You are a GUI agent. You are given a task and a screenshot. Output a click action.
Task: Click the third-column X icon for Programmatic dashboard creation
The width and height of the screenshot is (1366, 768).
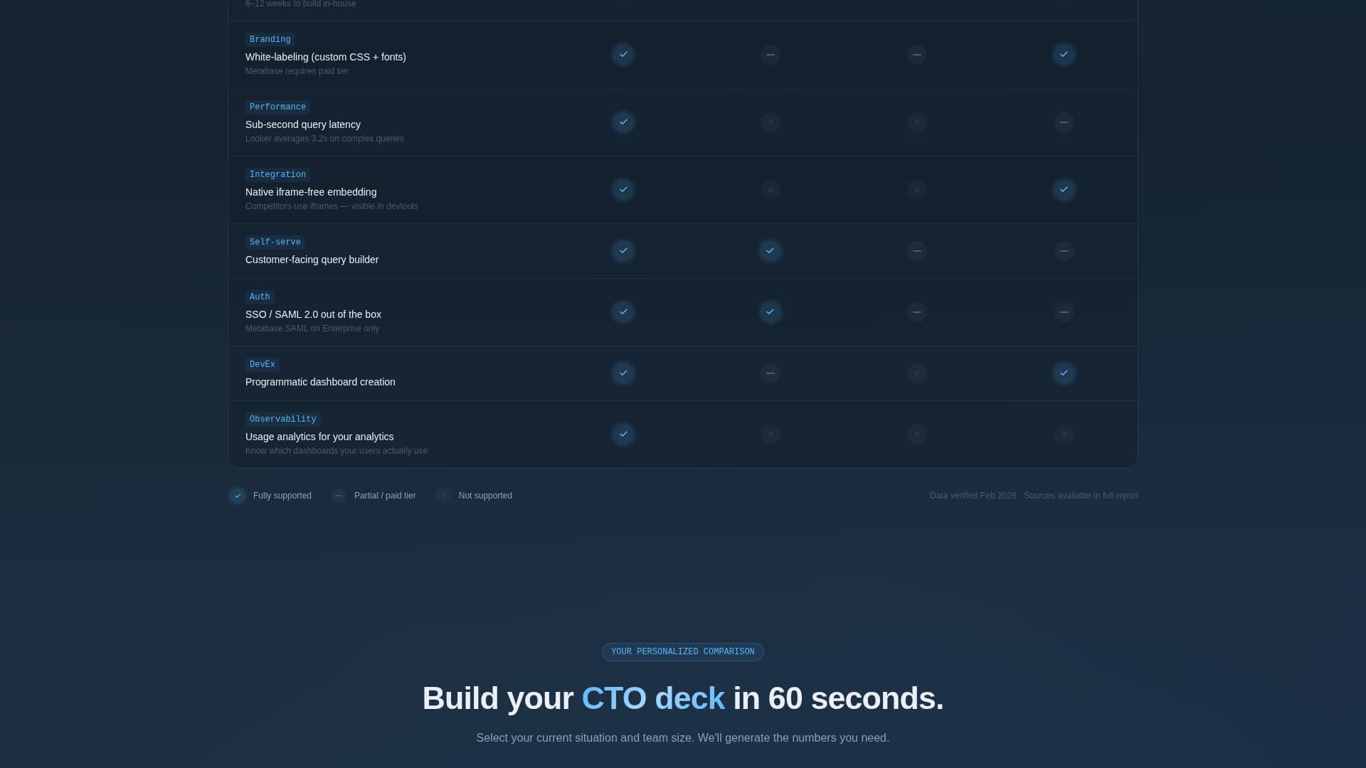pyautogui.click(x=916, y=373)
